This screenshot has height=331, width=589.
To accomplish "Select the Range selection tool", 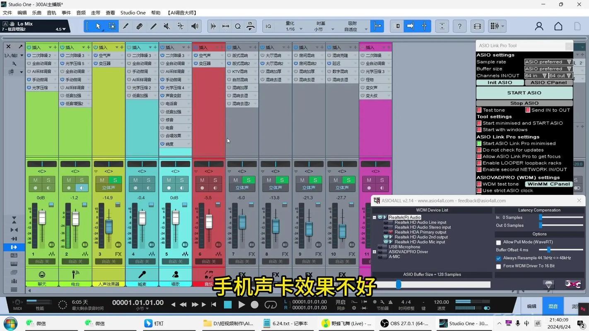I will (x=112, y=26).
